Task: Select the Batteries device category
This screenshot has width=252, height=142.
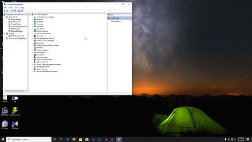Action: (x=39, y=19)
